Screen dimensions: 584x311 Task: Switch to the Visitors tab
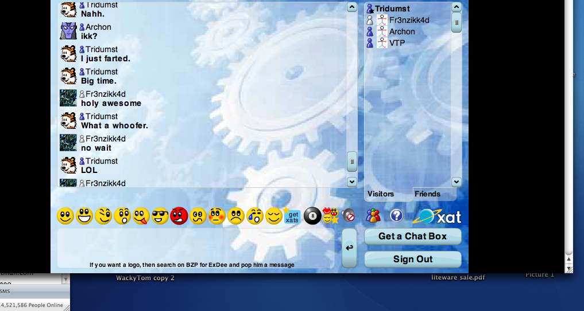[x=381, y=194]
